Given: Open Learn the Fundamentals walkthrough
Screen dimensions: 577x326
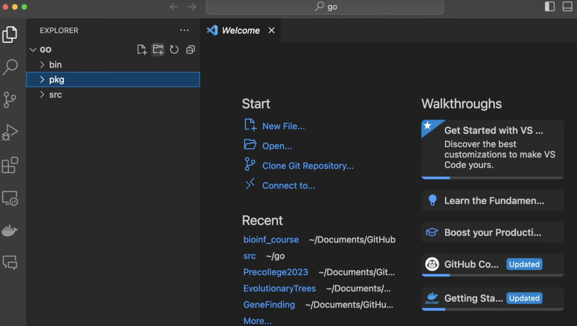Looking at the screenshot, I should 493,201.
